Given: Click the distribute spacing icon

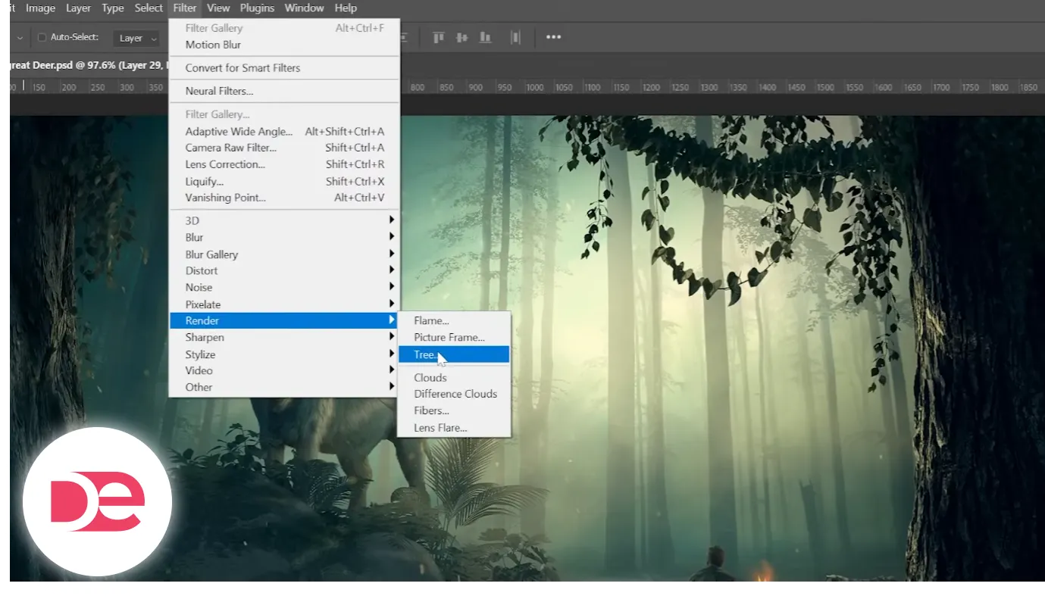Looking at the screenshot, I should coord(515,37).
